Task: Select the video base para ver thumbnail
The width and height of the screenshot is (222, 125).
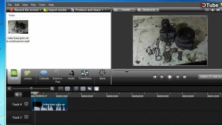Action: point(18,27)
